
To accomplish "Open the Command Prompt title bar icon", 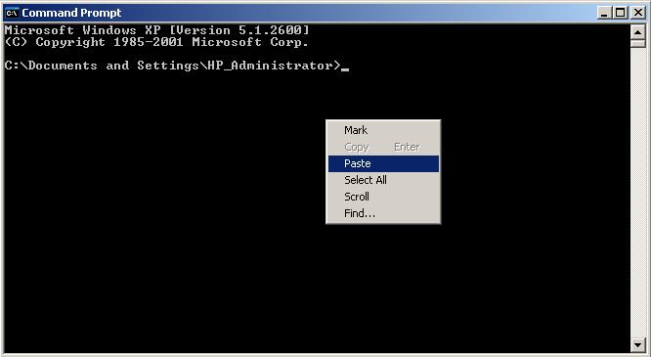I will 12,13.
